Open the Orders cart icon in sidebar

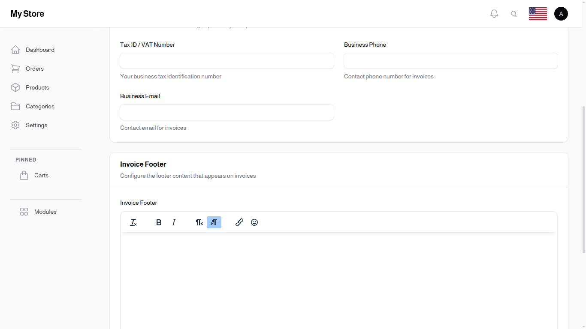(x=15, y=69)
